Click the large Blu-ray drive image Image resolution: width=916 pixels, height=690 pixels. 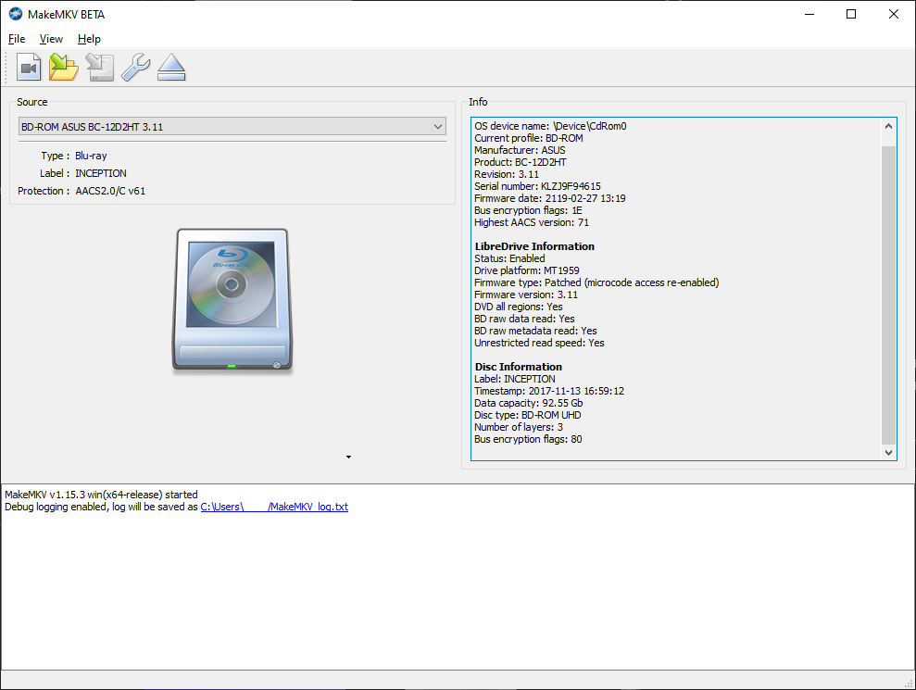(x=232, y=300)
